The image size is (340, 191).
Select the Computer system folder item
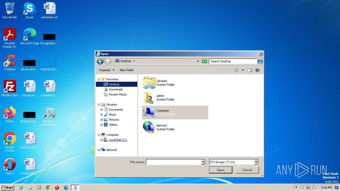click(x=175, y=112)
